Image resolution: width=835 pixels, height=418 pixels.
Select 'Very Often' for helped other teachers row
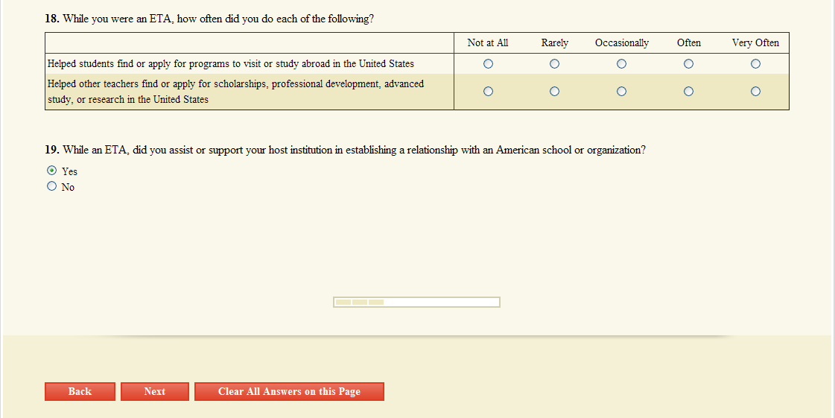click(755, 92)
